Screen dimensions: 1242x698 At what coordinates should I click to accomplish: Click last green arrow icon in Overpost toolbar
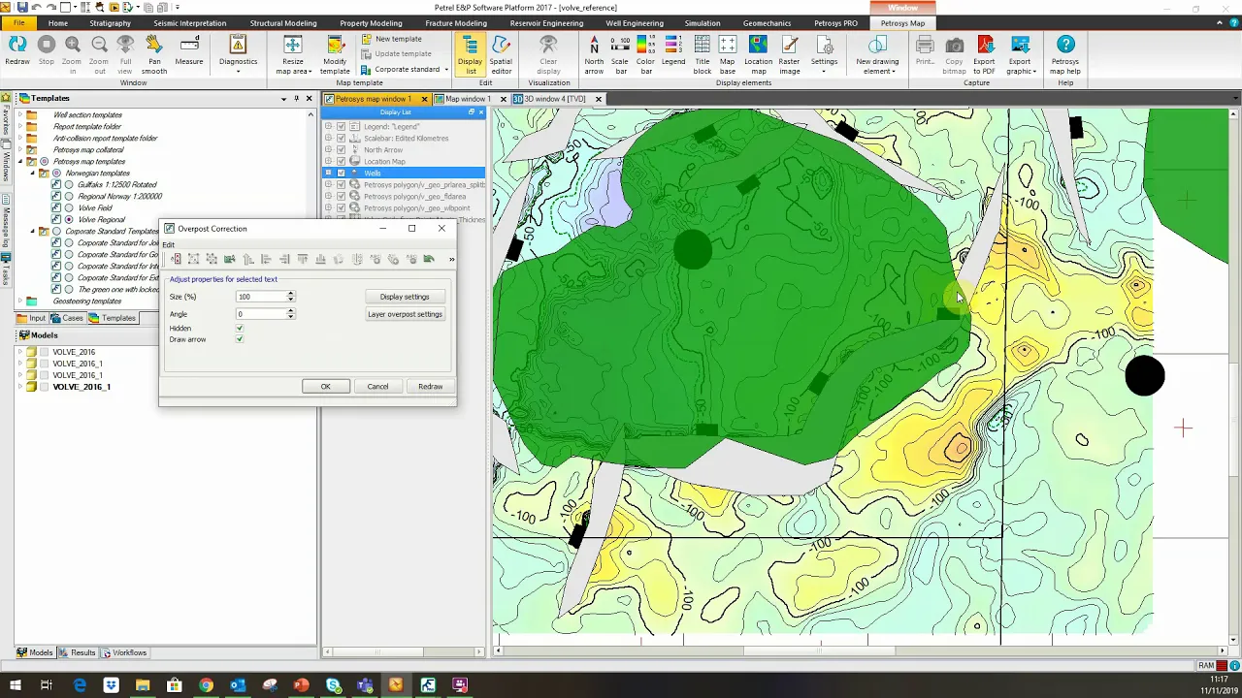click(x=429, y=259)
